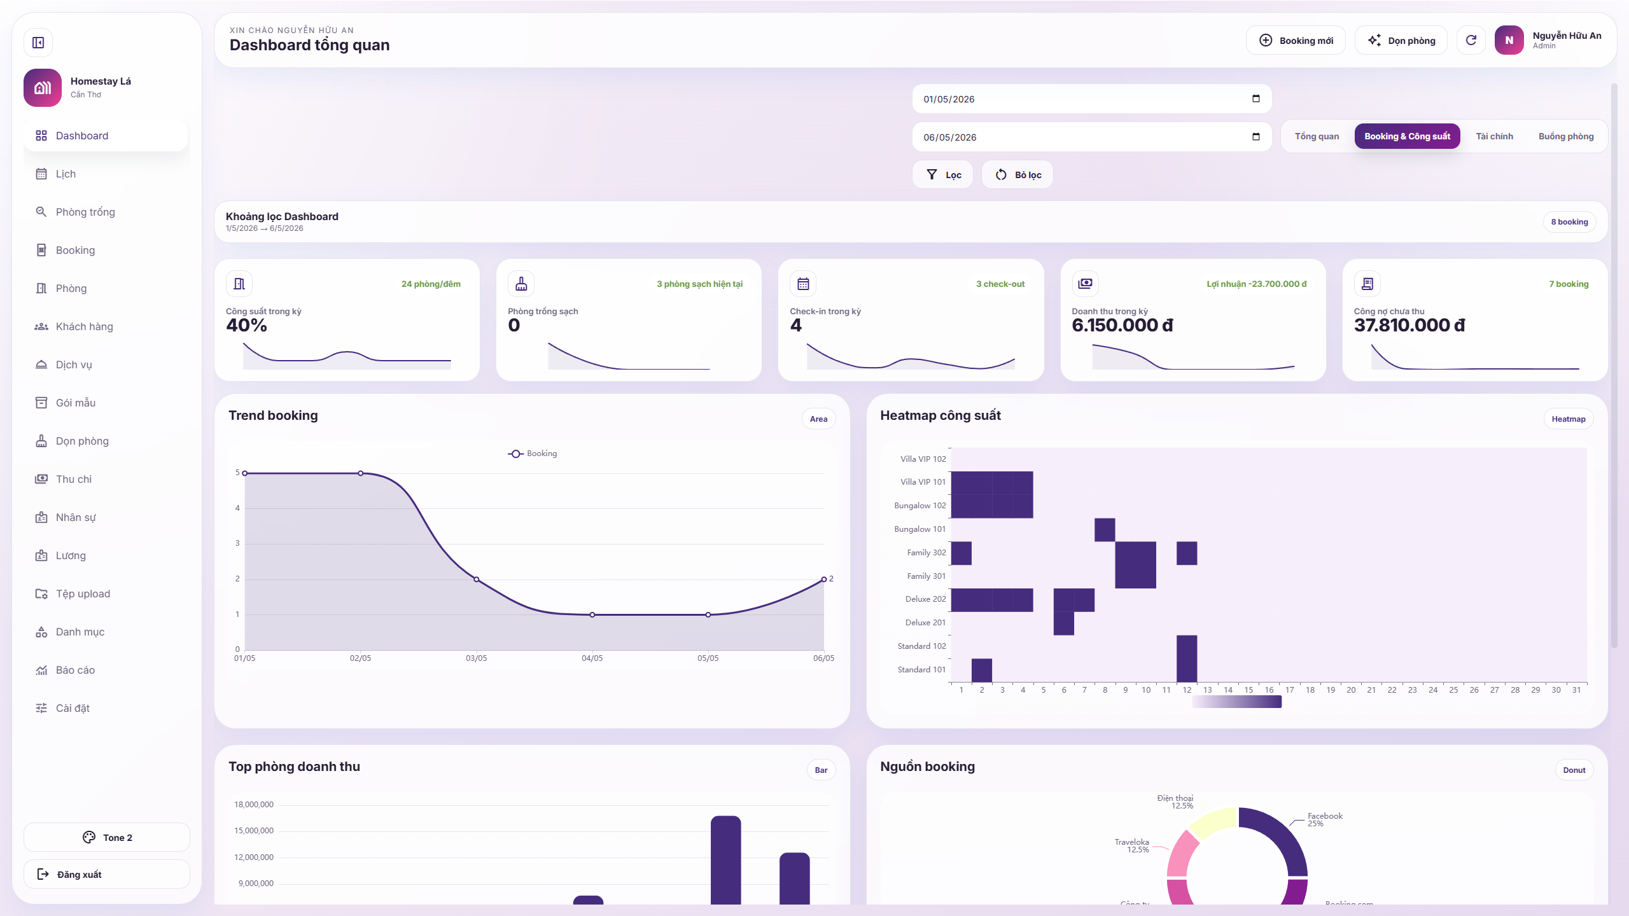Click the Lương payroll icon
Image resolution: width=1629 pixels, height=916 pixels.
coord(41,555)
